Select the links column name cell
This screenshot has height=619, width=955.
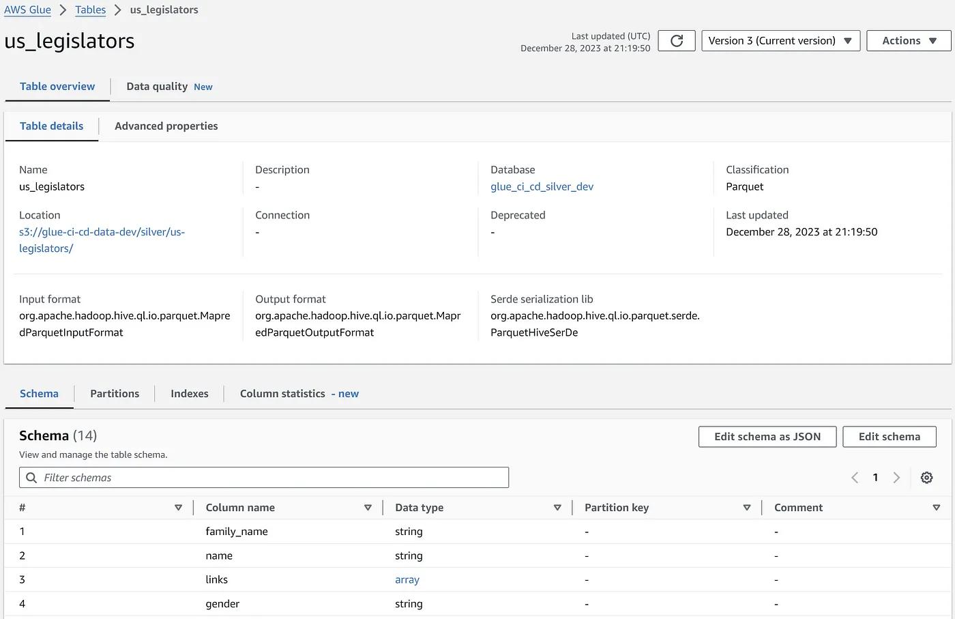(x=217, y=580)
